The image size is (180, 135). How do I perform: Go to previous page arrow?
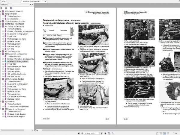click(x=82, y=133)
